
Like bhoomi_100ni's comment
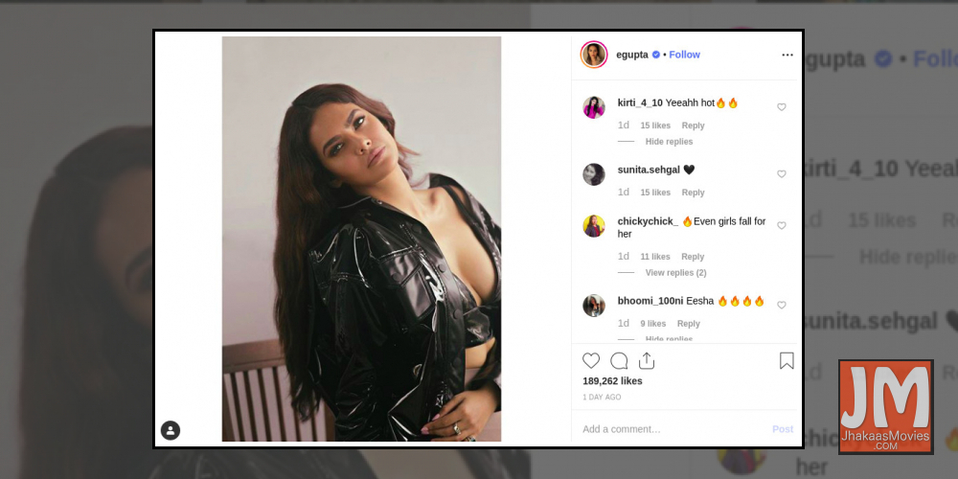[x=782, y=305]
